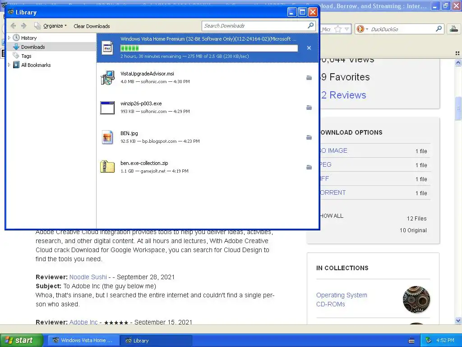Click the Vista download progress bar

click(x=209, y=48)
